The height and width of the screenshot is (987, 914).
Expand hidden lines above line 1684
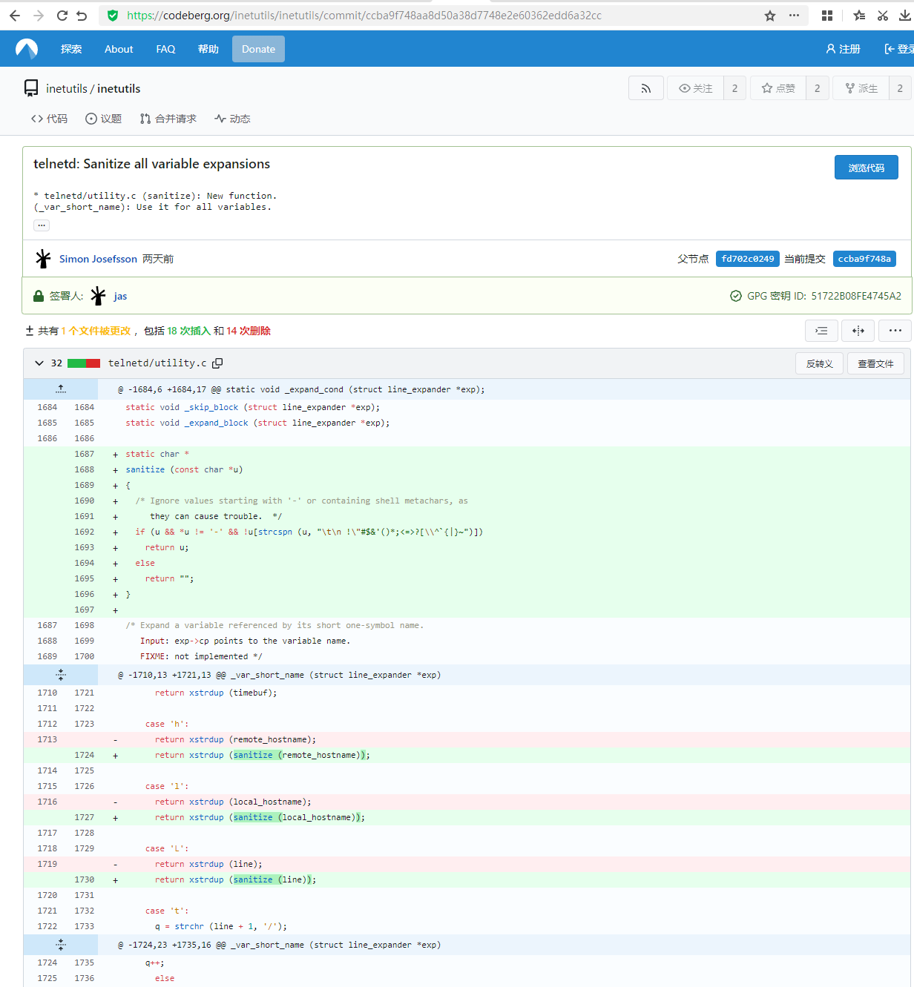pos(61,389)
